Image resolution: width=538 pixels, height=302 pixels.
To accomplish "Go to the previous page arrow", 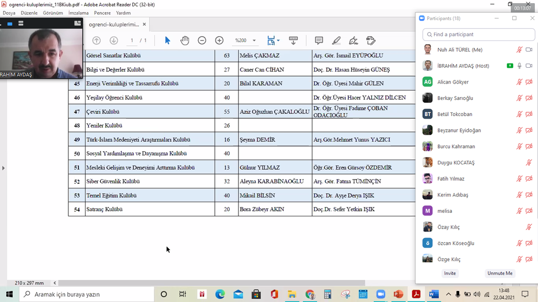I will (96, 40).
